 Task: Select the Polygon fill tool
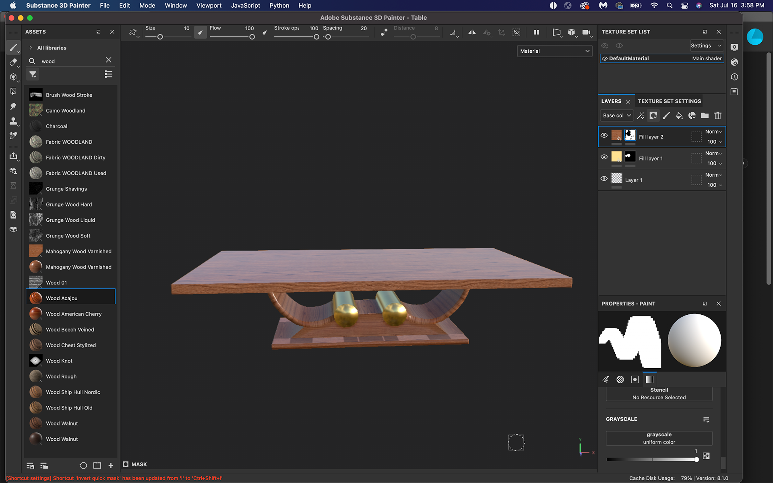(x=13, y=91)
